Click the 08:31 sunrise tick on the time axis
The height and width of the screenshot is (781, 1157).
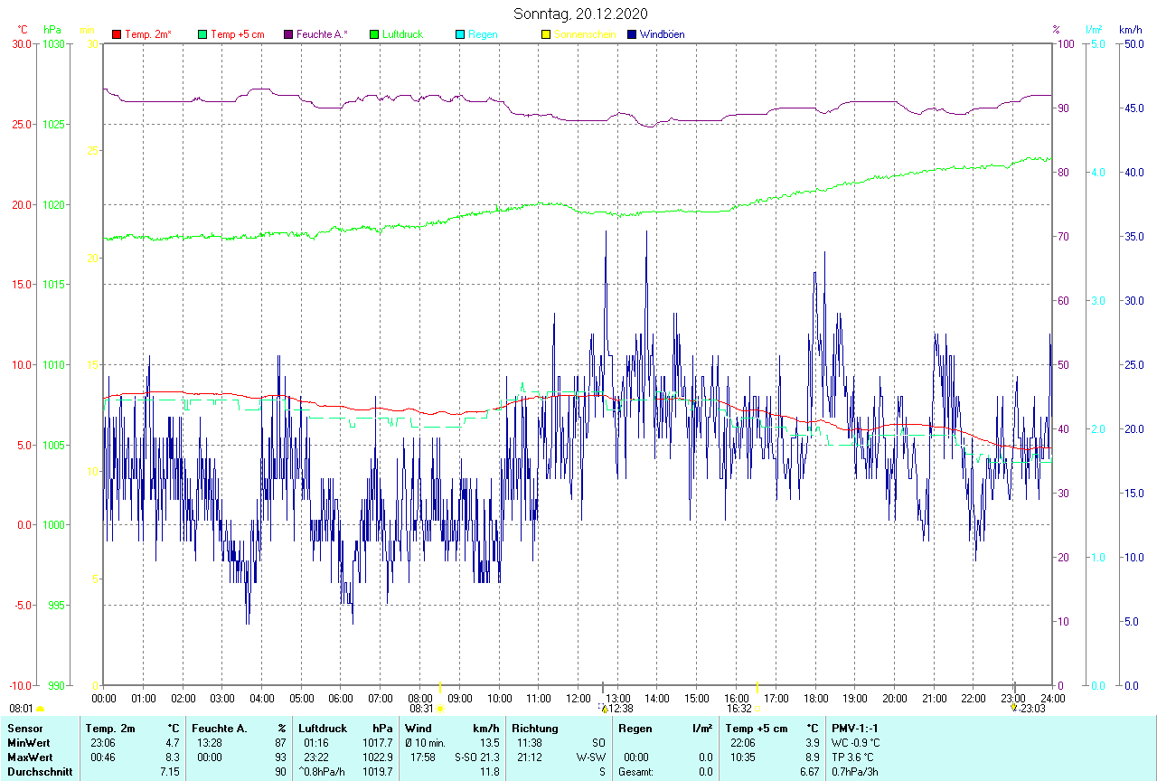[439, 687]
